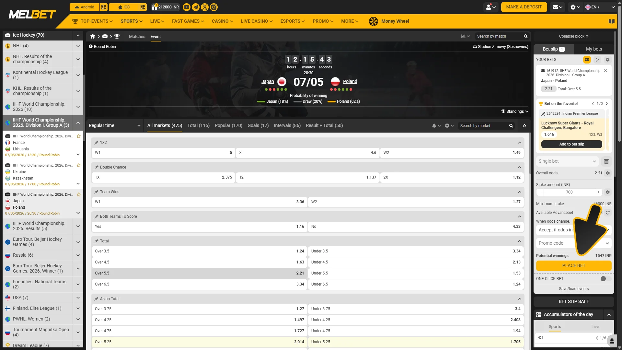Image resolution: width=622 pixels, height=350 pixels.
Task: Open the X social icon
Action: pyautogui.click(x=205, y=7)
